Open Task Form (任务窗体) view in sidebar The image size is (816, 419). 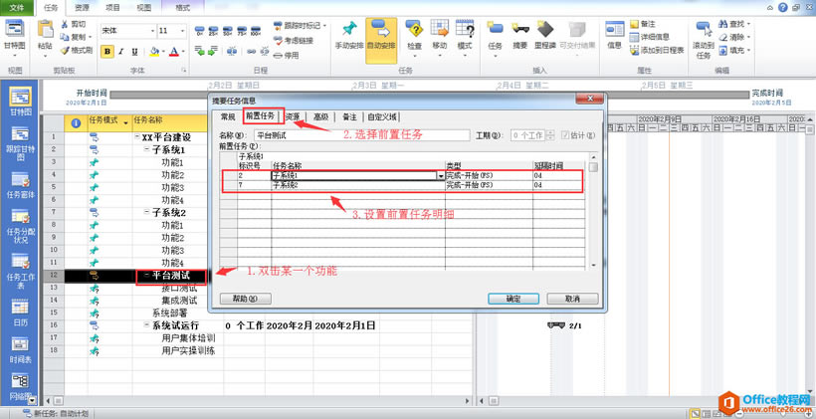pos(20,186)
